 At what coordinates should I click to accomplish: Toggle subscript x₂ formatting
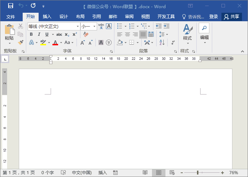tap(67, 34)
